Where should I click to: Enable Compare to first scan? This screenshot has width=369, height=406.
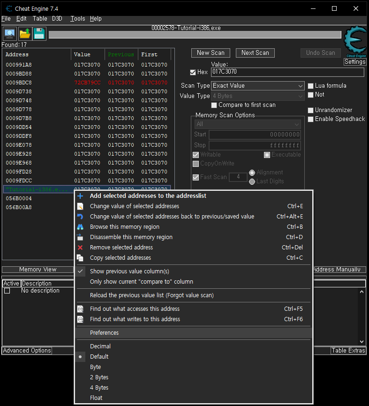pos(214,105)
